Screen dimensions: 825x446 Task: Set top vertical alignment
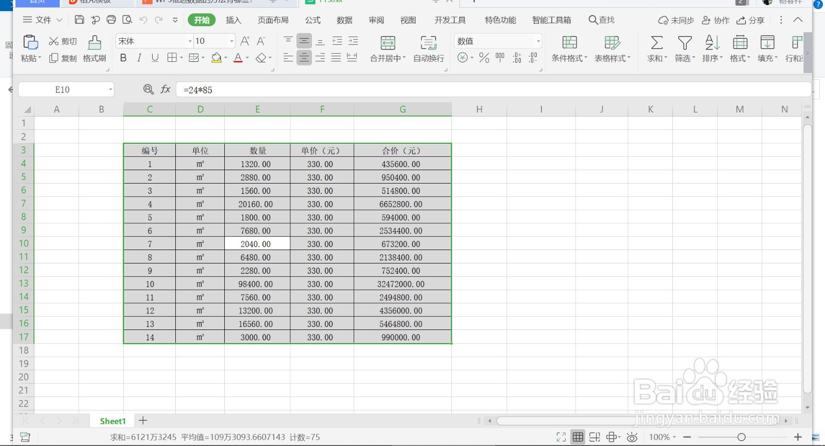[288, 41]
